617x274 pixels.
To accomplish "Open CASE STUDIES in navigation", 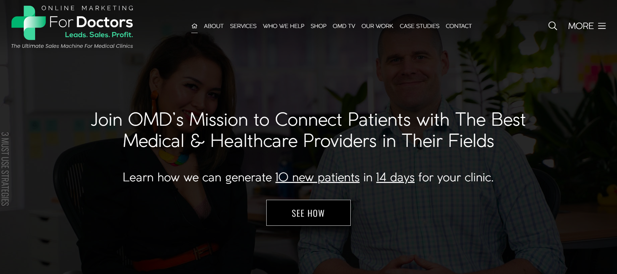I will point(419,26).
